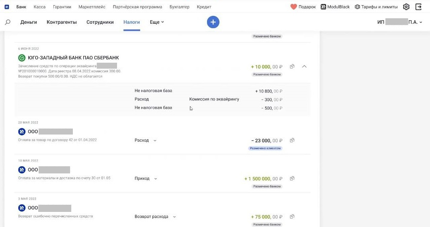Click the Modulbank logo icon
The height and width of the screenshot is (227, 430).
pyautogui.click(x=7, y=7)
